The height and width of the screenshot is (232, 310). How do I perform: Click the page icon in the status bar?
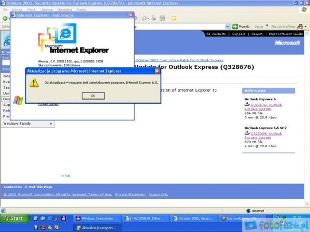(x=3, y=211)
